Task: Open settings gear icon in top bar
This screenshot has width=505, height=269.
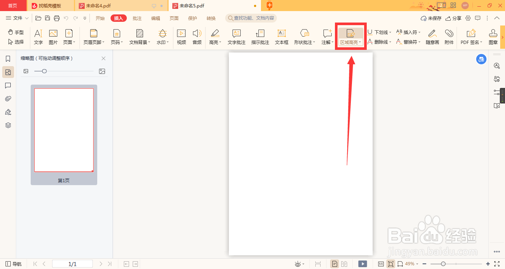Action: [x=468, y=18]
